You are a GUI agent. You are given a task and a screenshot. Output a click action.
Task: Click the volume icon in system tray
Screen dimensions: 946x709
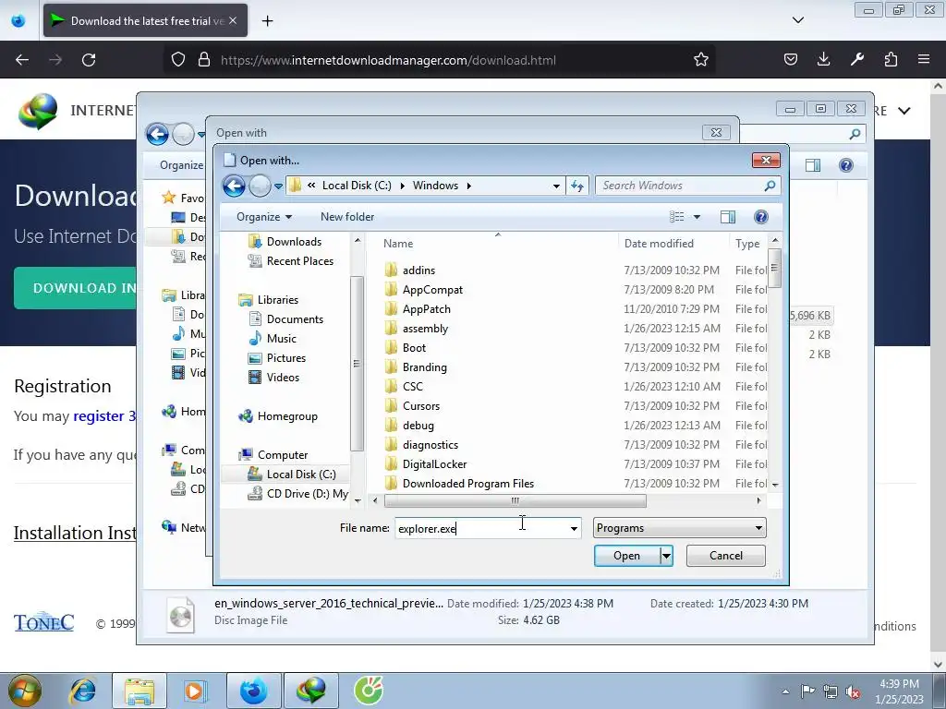pyautogui.click(x=853, y=692)
